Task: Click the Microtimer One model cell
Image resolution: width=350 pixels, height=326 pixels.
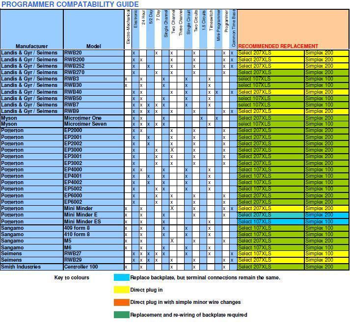Action: pos(82,118)
